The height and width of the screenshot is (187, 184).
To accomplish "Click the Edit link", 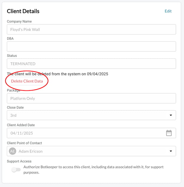I will pos(168,11).
